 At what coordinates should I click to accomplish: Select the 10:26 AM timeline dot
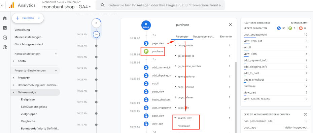click(x=96, y=46)
